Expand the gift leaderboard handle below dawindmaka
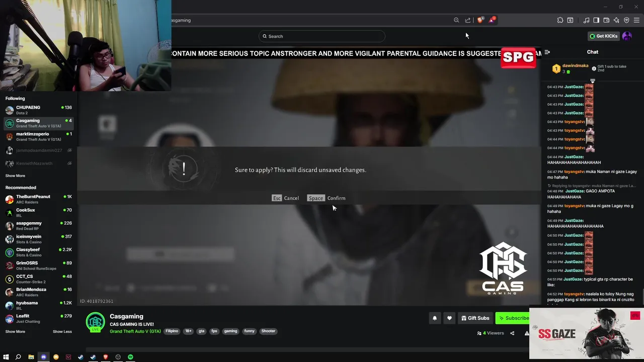644x362 pixels. click(x=593, y=81)
